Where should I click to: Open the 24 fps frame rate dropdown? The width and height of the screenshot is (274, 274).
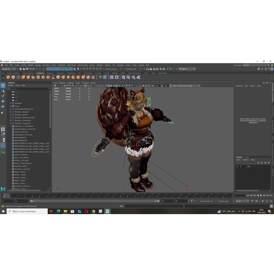242,201
